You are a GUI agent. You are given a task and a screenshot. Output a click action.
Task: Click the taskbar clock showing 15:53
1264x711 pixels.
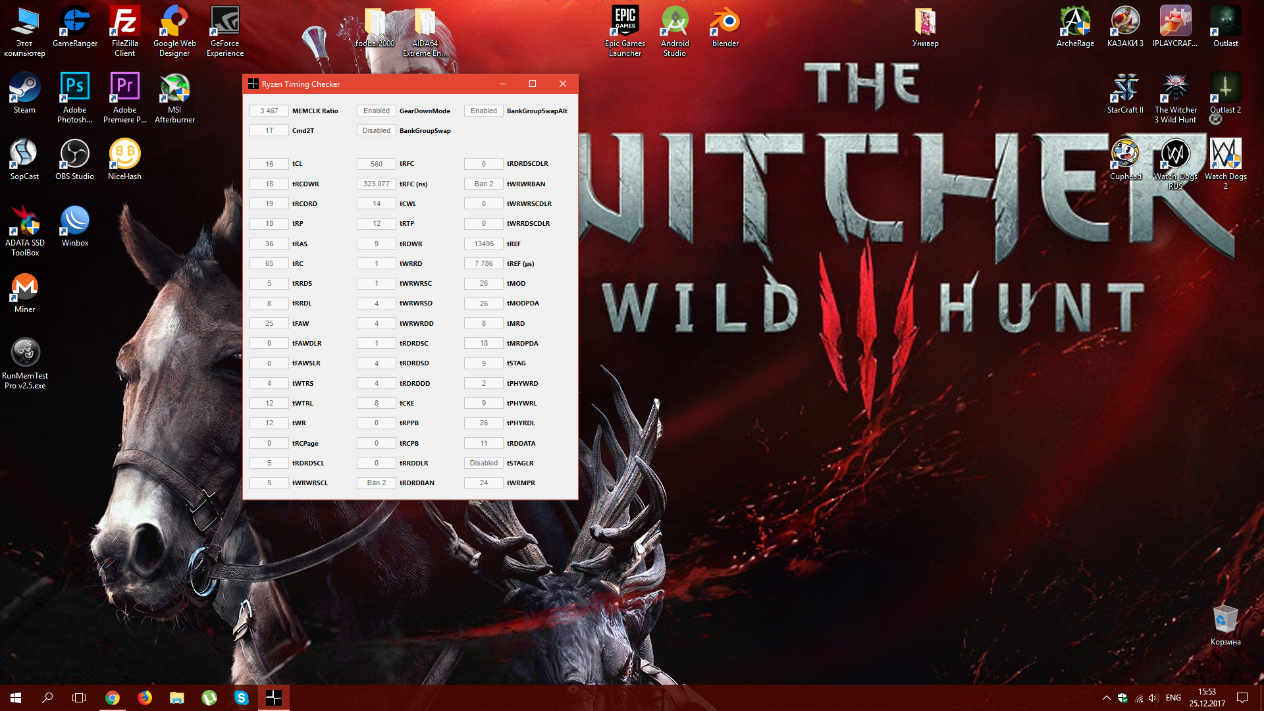(1207, 698)
